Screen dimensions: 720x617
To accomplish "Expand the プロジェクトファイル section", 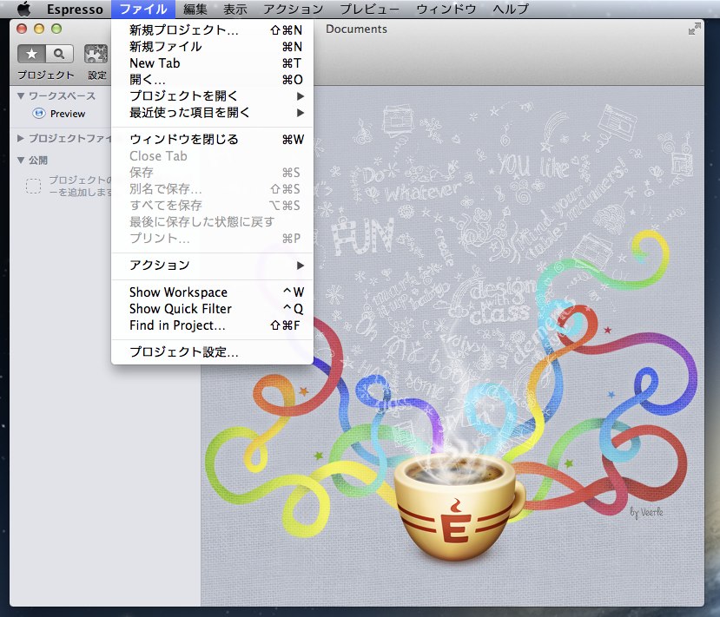I will coord(21,138).
